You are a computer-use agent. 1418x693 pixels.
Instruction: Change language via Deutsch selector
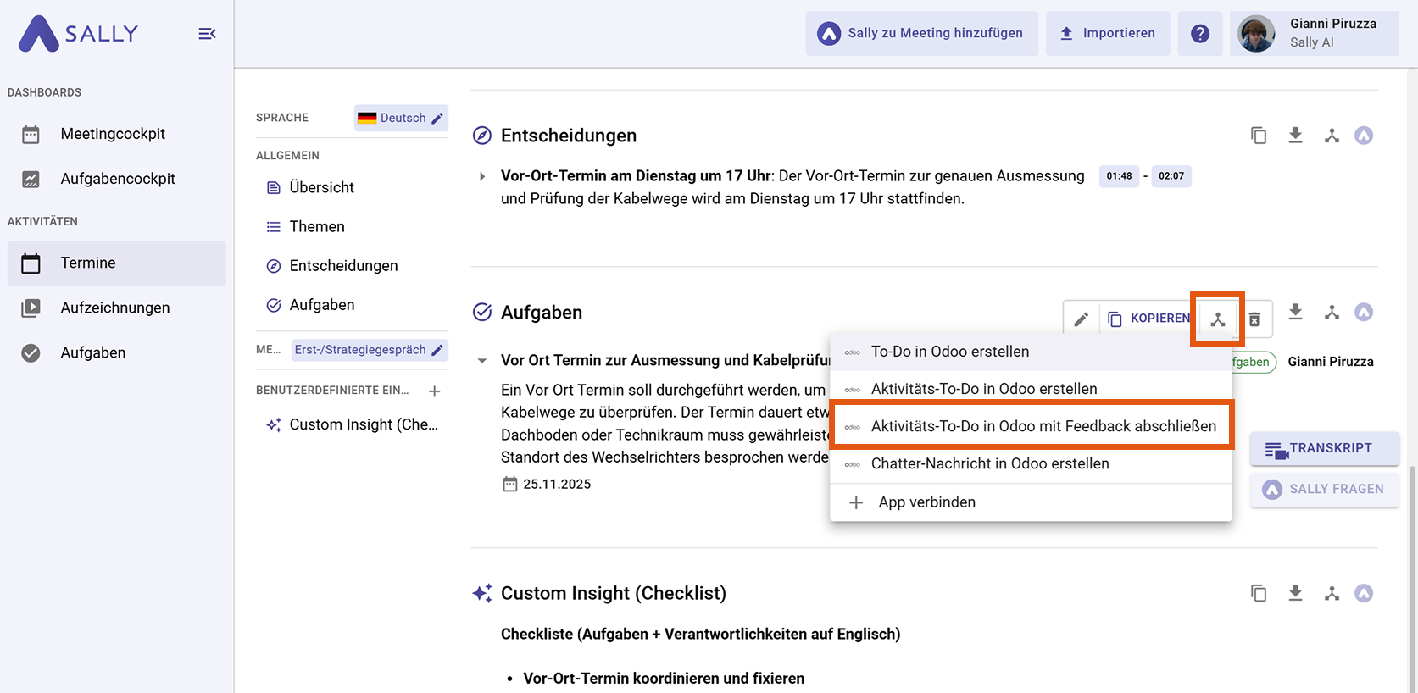(x=401, y=119)
